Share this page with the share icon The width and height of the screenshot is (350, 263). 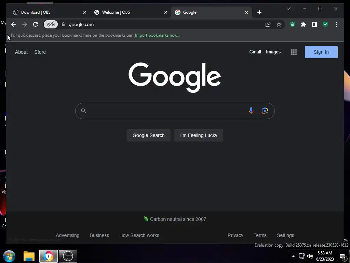pyautogui.click(x=268, y=24)
